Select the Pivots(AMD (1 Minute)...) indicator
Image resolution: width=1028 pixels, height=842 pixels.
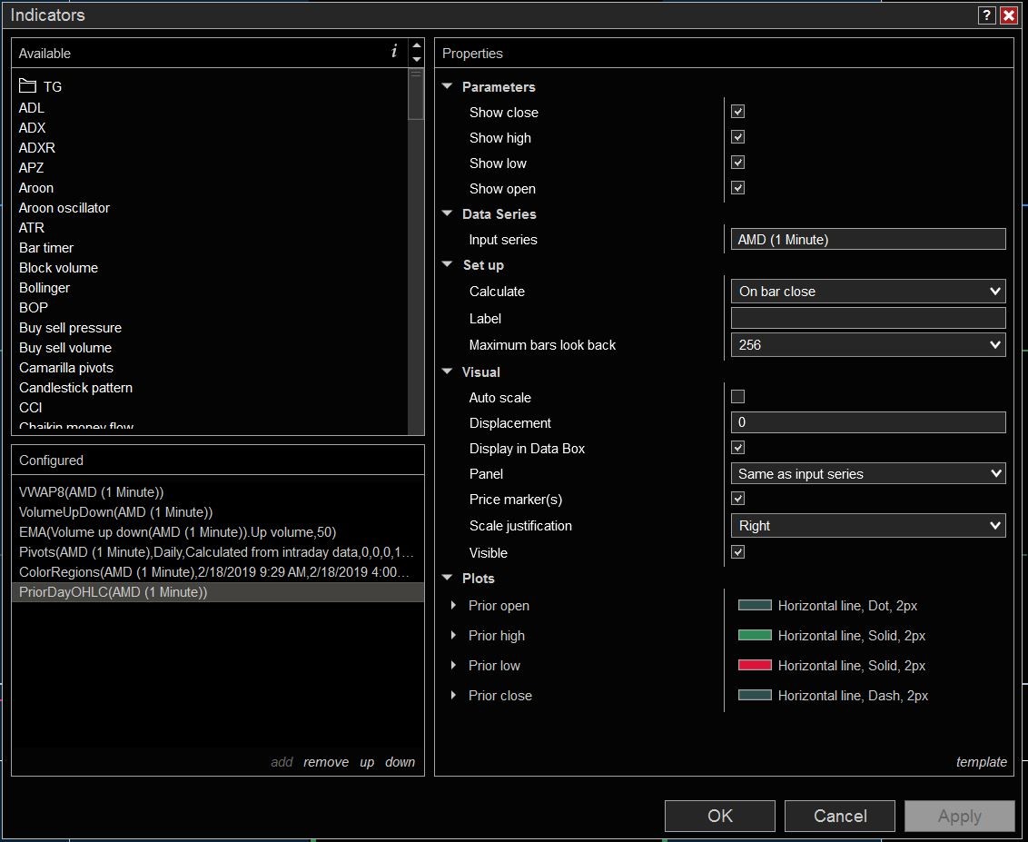[216, 552]
